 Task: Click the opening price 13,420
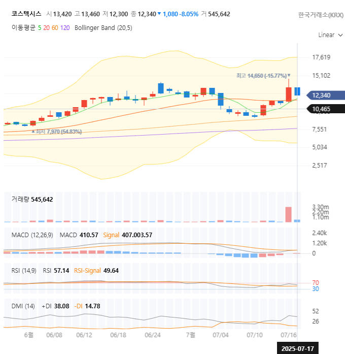pyautogui.click(x=62, y=14)
